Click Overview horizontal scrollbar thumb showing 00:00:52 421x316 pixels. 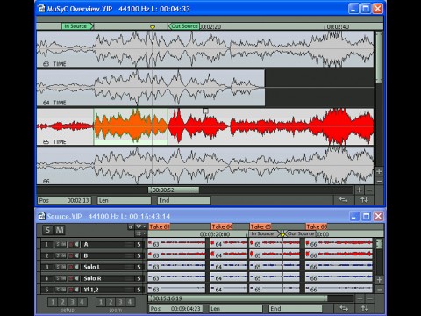[x=174, y=190]
